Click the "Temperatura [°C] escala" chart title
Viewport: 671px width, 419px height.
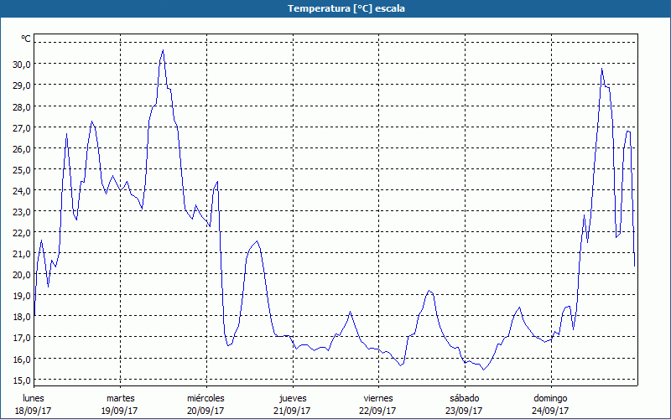tap(335, 8)
